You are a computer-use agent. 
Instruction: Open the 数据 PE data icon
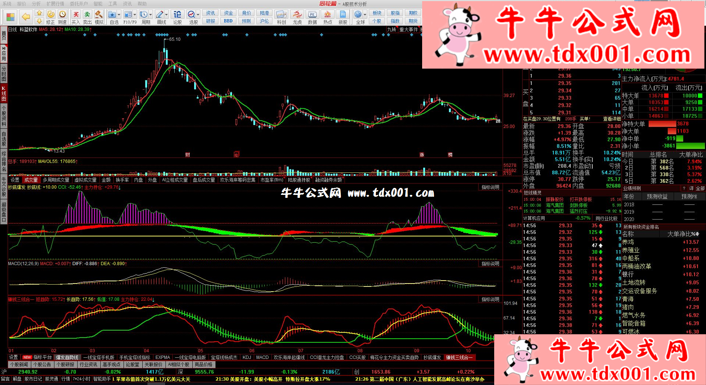[x=312, y=15]
